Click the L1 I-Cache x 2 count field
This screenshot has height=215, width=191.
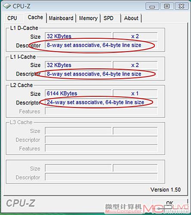(x=135, y=65)
